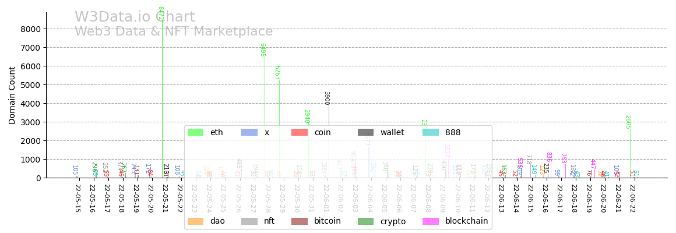Click the coin red legend swatch
The height and width of the screenshot is (233, 676).
click(x=299, y=133)
